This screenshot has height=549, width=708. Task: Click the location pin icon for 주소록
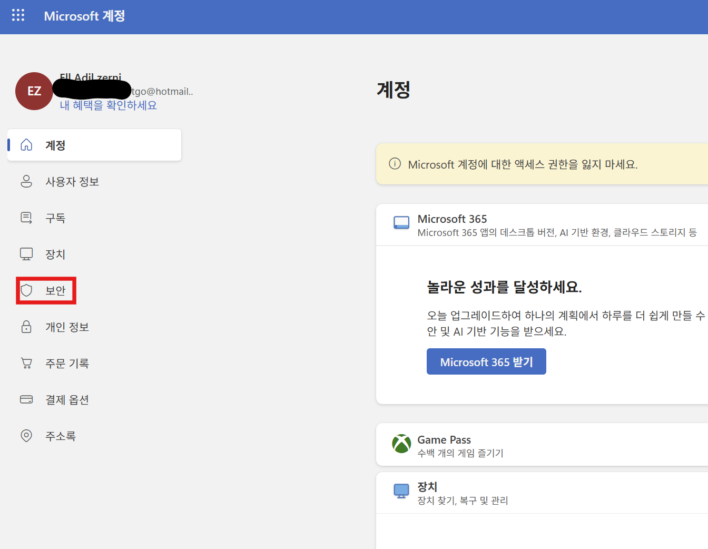pyautogui.click(x=26, y=436)
